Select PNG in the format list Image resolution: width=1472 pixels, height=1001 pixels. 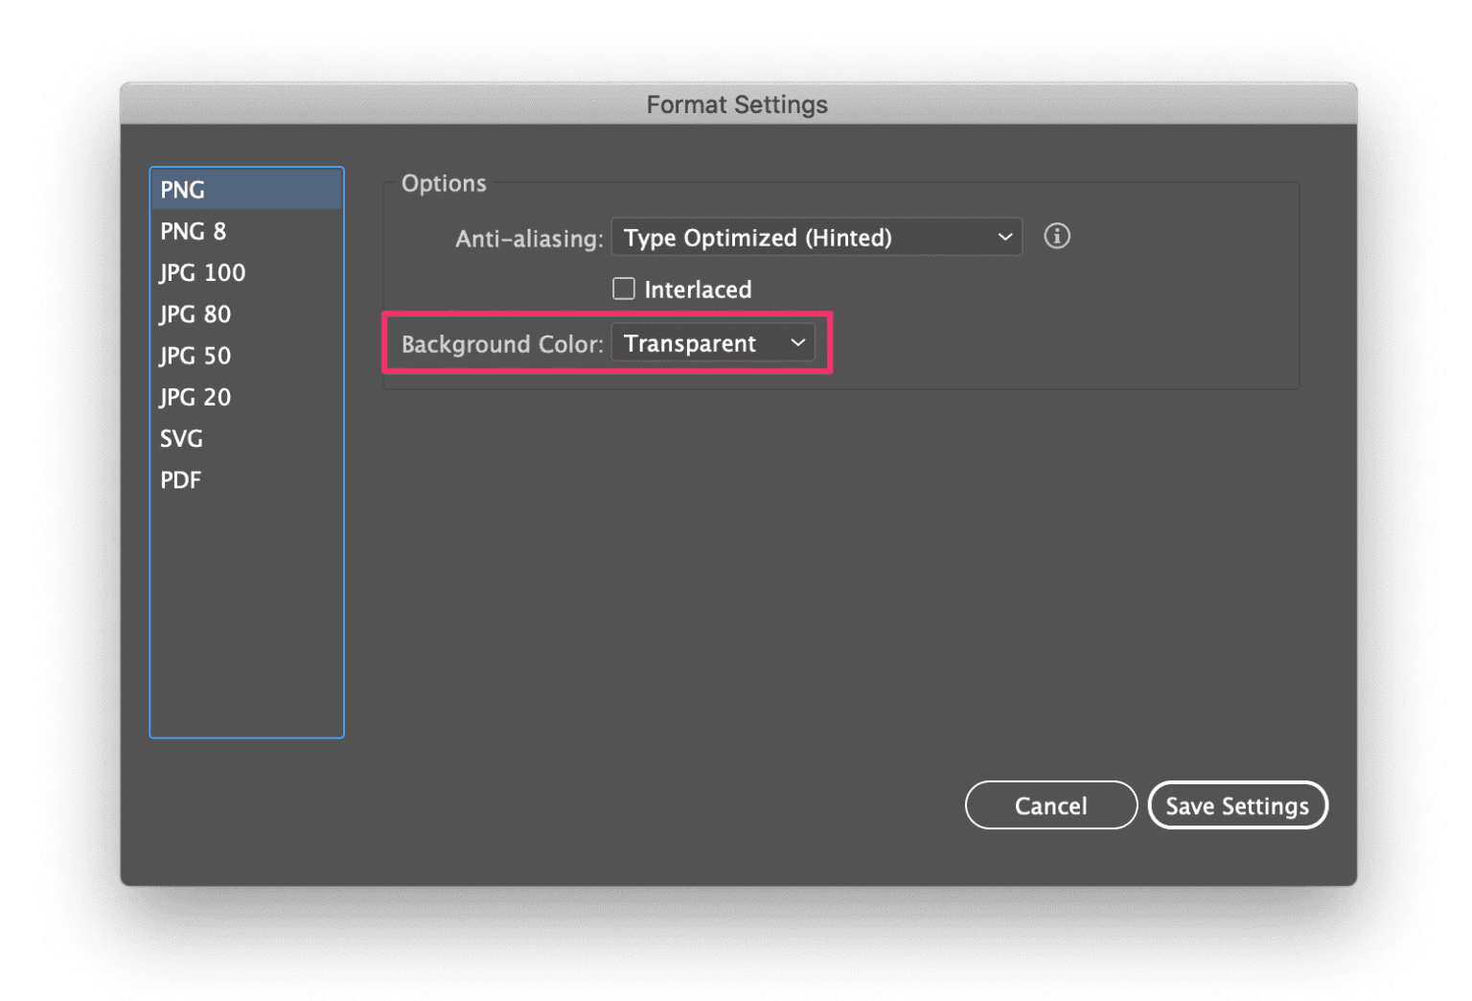pos(246,190)
